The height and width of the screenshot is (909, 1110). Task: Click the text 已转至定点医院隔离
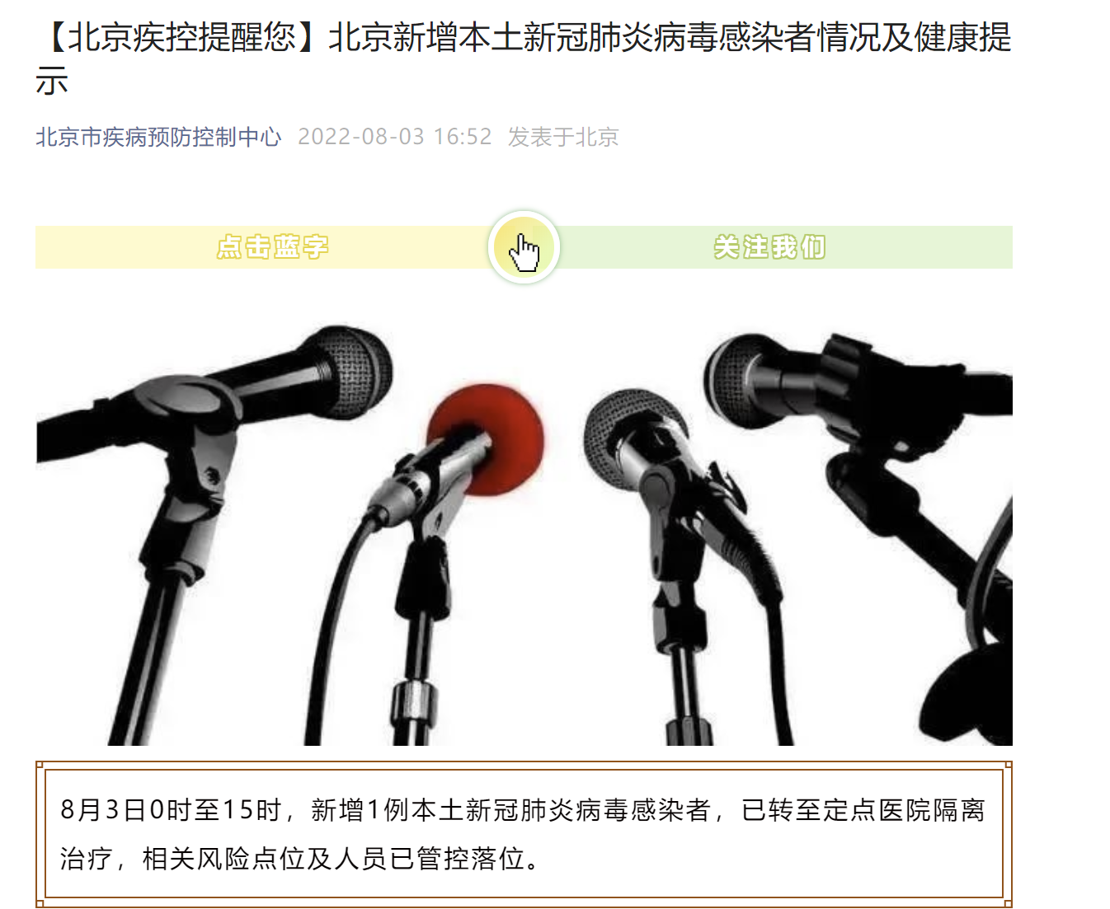coord(863,810)
